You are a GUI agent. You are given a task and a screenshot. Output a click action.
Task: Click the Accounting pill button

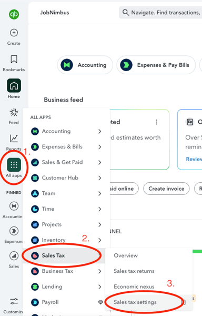[x=85, y=65]
